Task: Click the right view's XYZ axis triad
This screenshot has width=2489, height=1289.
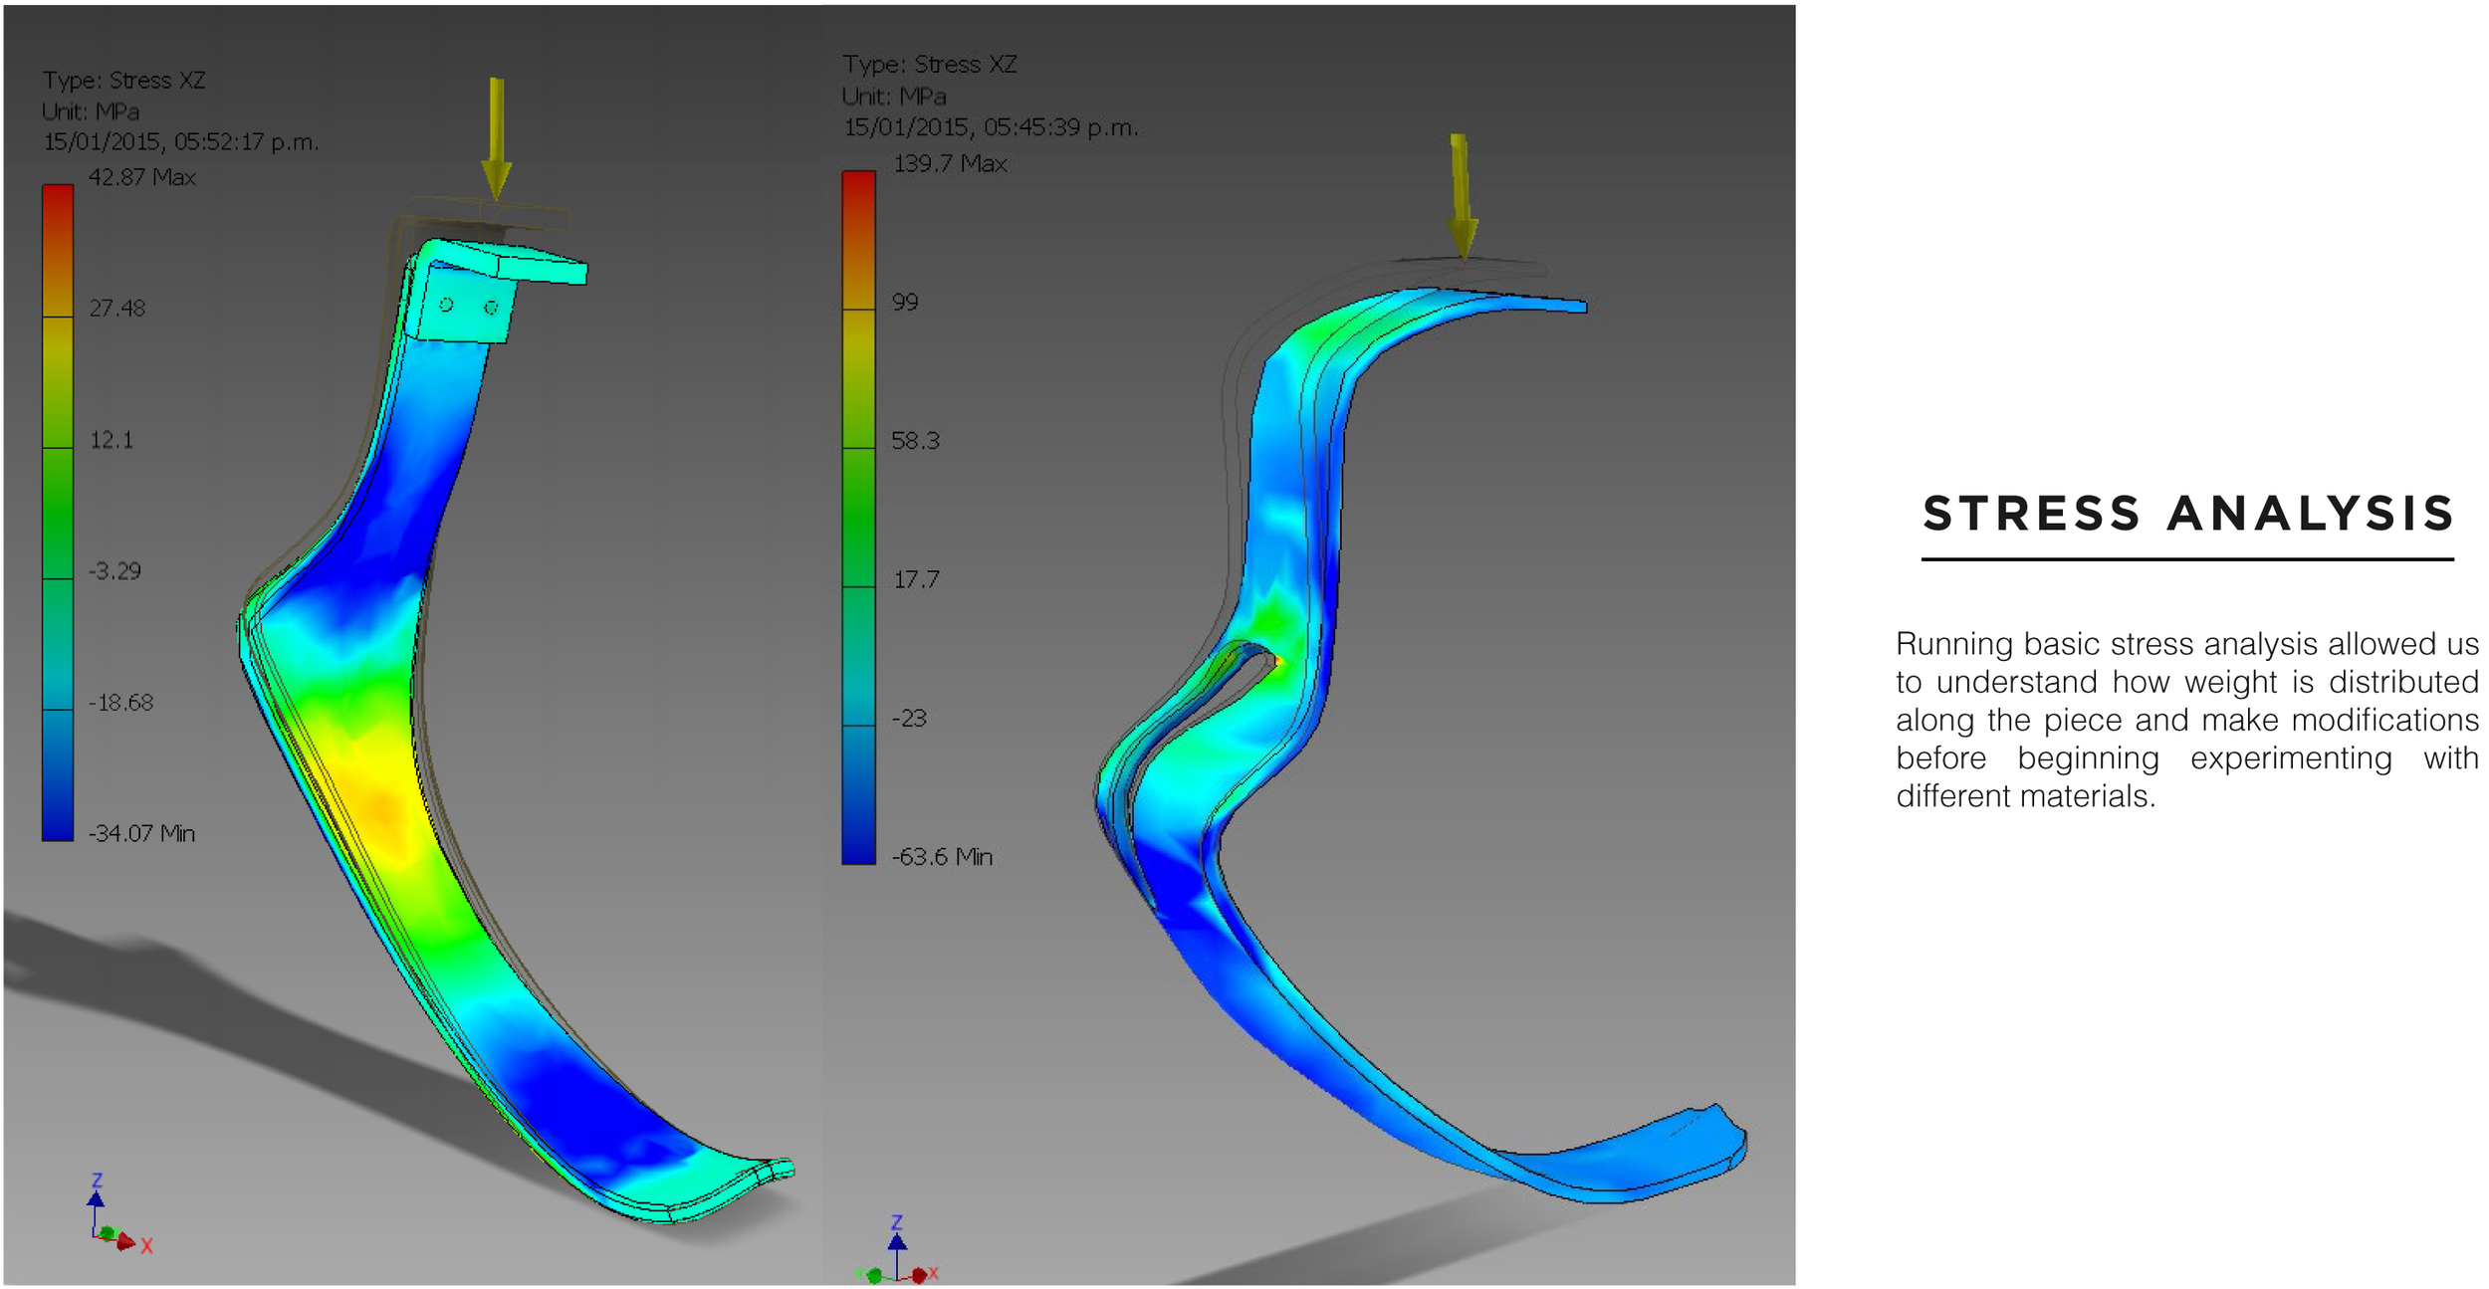Action: (897, 1250)
